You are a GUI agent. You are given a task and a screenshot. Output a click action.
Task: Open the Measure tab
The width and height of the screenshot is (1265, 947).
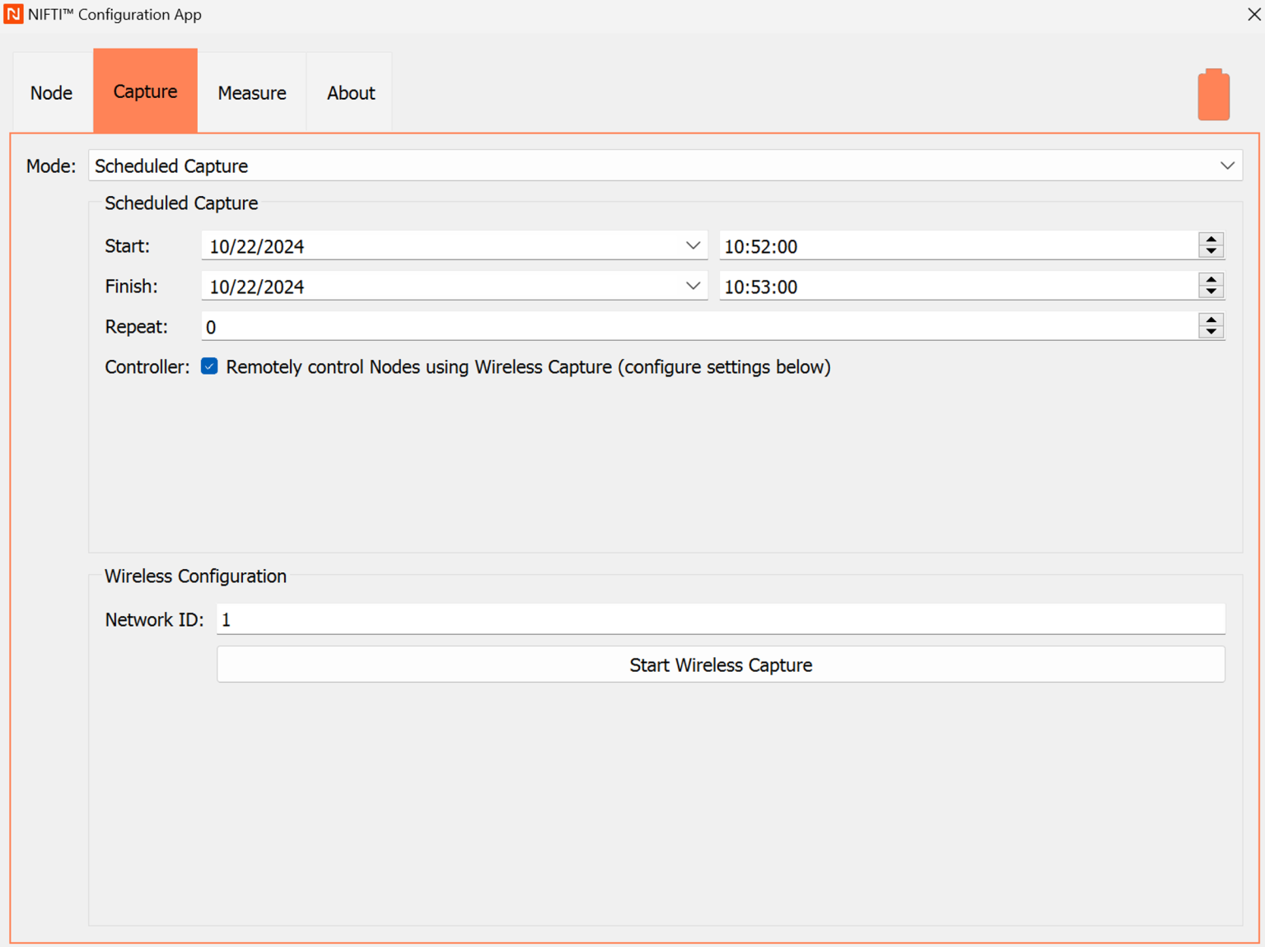coord(252,92)
